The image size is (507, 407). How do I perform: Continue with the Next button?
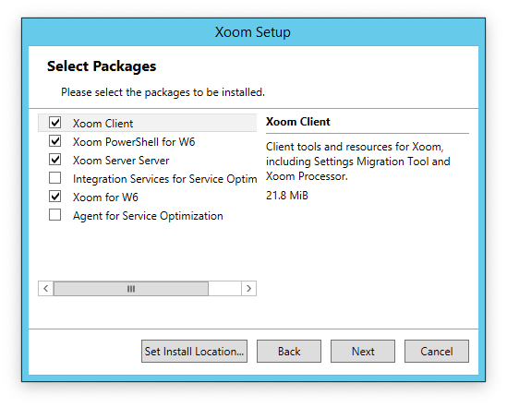363,351
